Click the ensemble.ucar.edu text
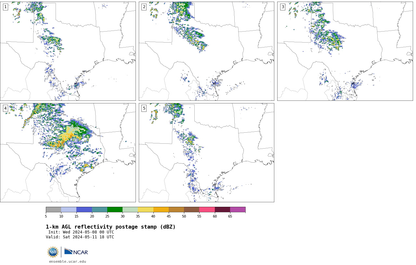The height and width of the screenshot is (265, 416). tap(68, 261)
